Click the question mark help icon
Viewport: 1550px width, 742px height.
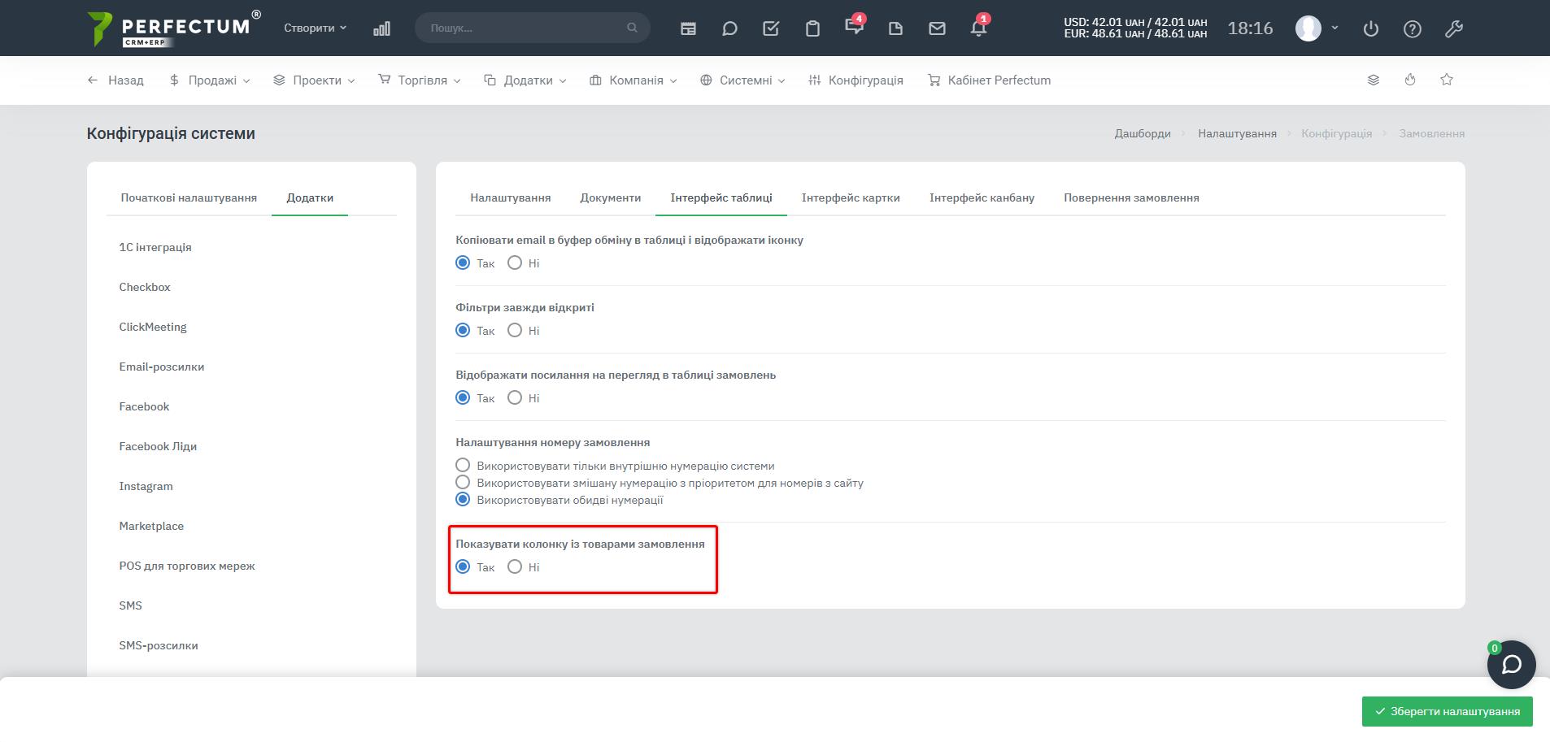coord(1413,28)
